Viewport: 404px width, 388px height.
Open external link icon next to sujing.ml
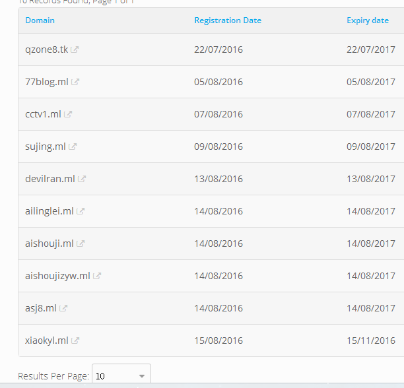tap(73, 146)
